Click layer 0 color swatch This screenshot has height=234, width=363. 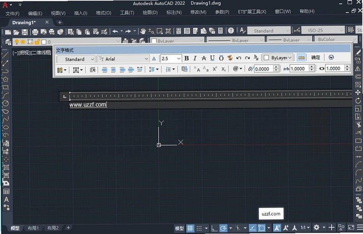click(x=44, y=42)
